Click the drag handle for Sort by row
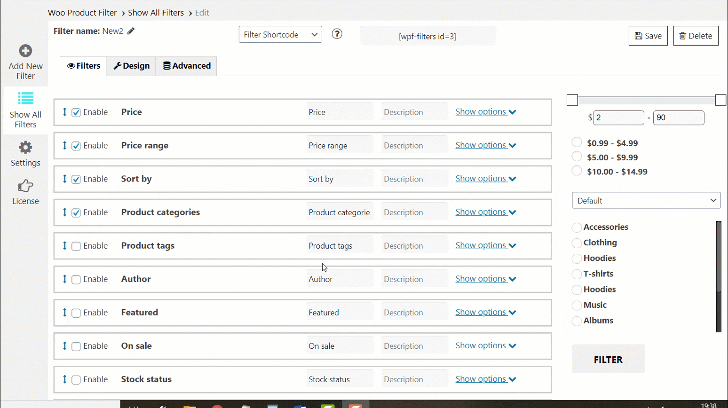The image size is (728, 408). pos(64,179)
